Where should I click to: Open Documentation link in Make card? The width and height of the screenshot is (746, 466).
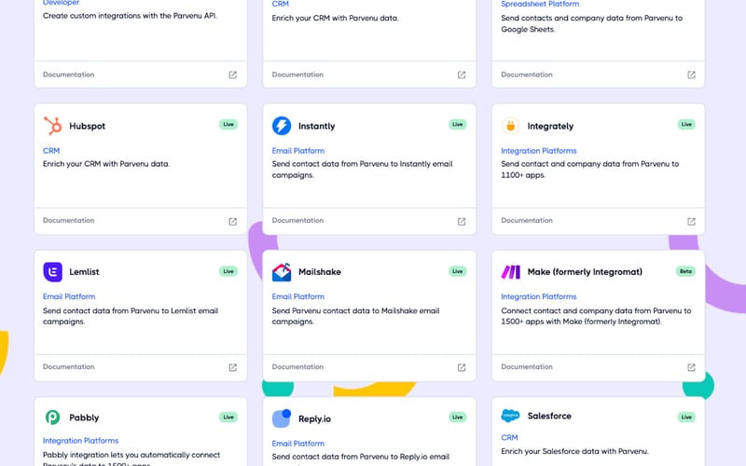point(527,366)
